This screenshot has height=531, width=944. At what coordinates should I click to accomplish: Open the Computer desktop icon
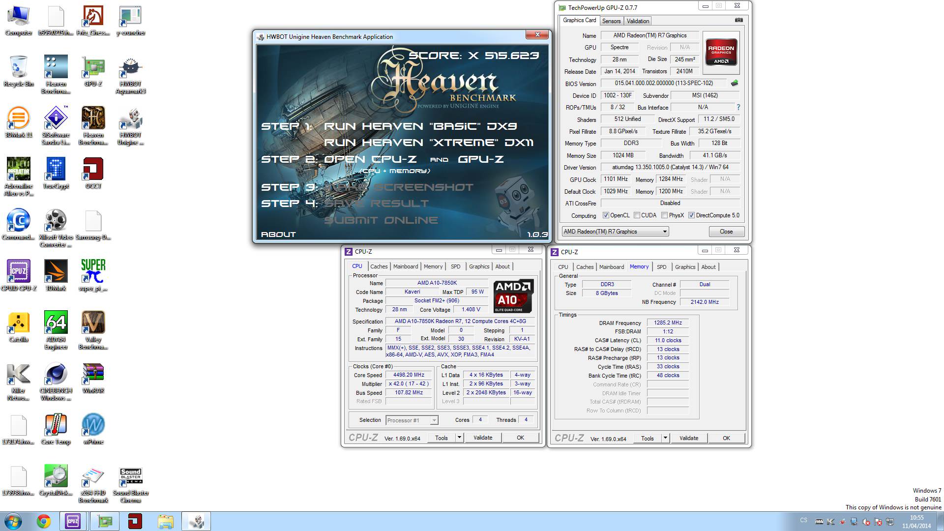pyautogui.click(x=19, y=21)
